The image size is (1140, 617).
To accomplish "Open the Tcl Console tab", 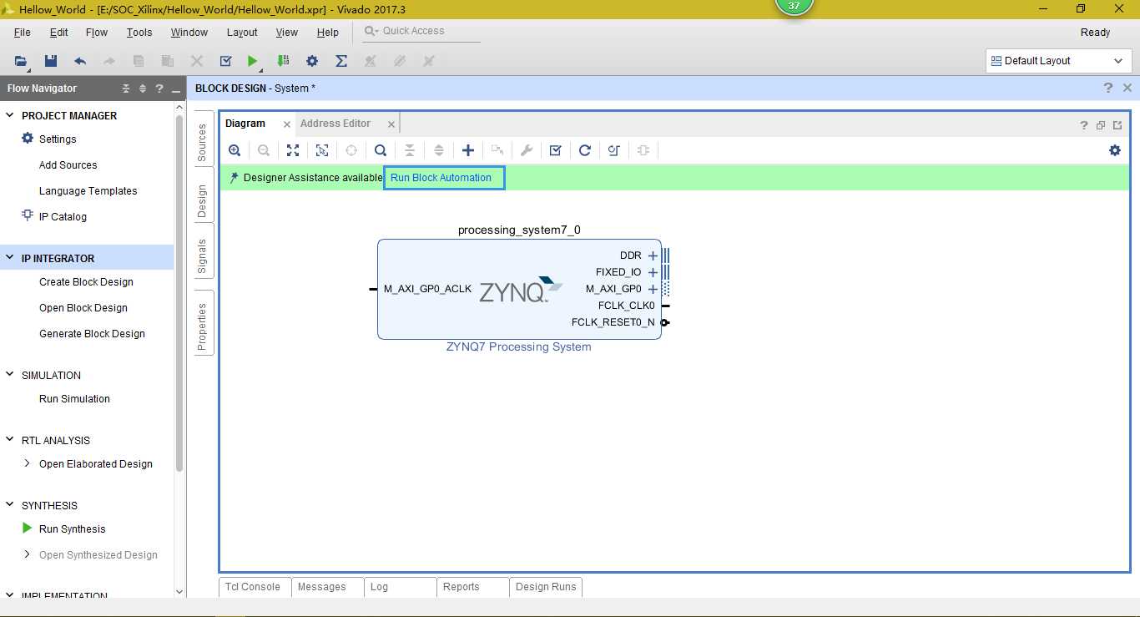I will 253,587.
